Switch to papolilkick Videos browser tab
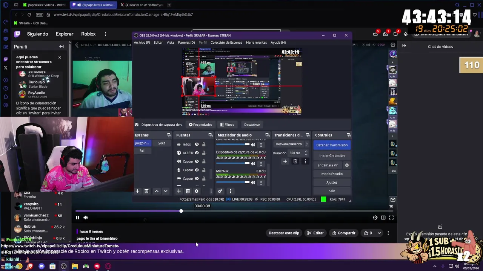Viewport: 483px width, 271px height. [44, 5]
